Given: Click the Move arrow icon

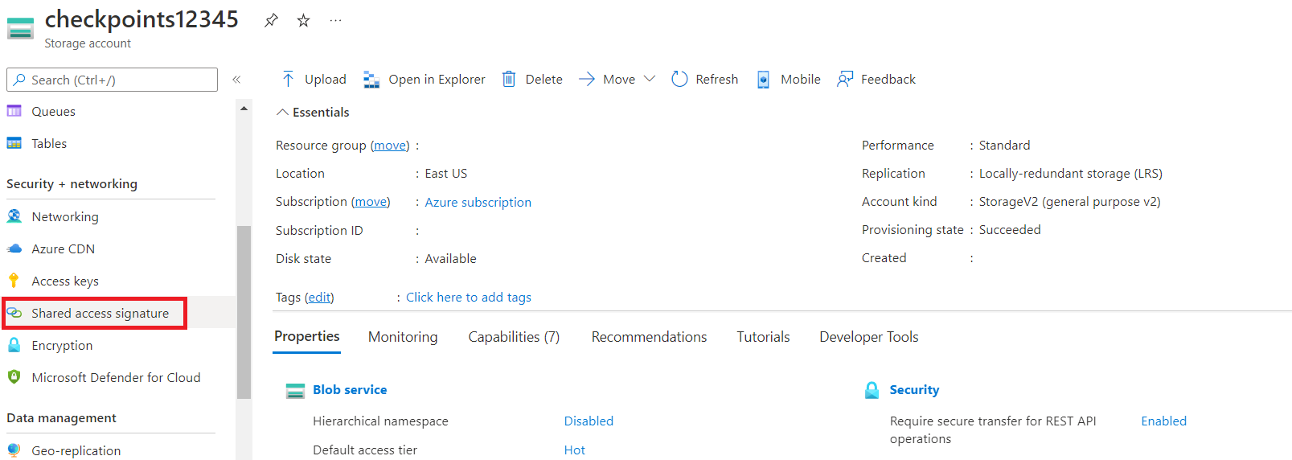Looking at the screenshot, I should pyautogui.click(x=587, y=79).
